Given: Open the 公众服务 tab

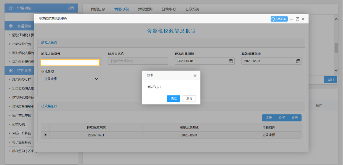Looking at the screenshot, I should tap(192, 9).
